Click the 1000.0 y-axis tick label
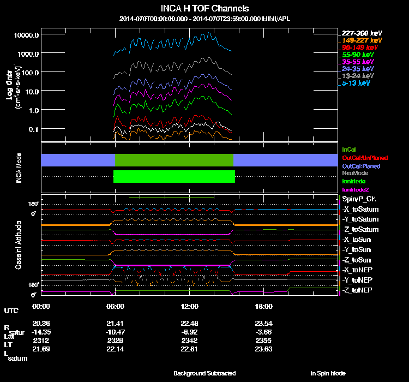Viewport: 409px width, 382px height. coord(28,54)
